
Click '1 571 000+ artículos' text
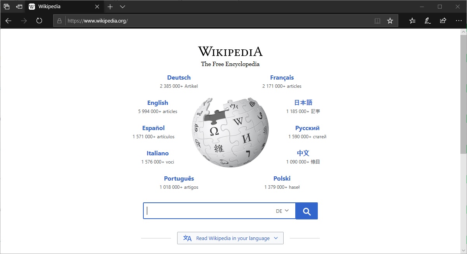[x=153, y=137]
